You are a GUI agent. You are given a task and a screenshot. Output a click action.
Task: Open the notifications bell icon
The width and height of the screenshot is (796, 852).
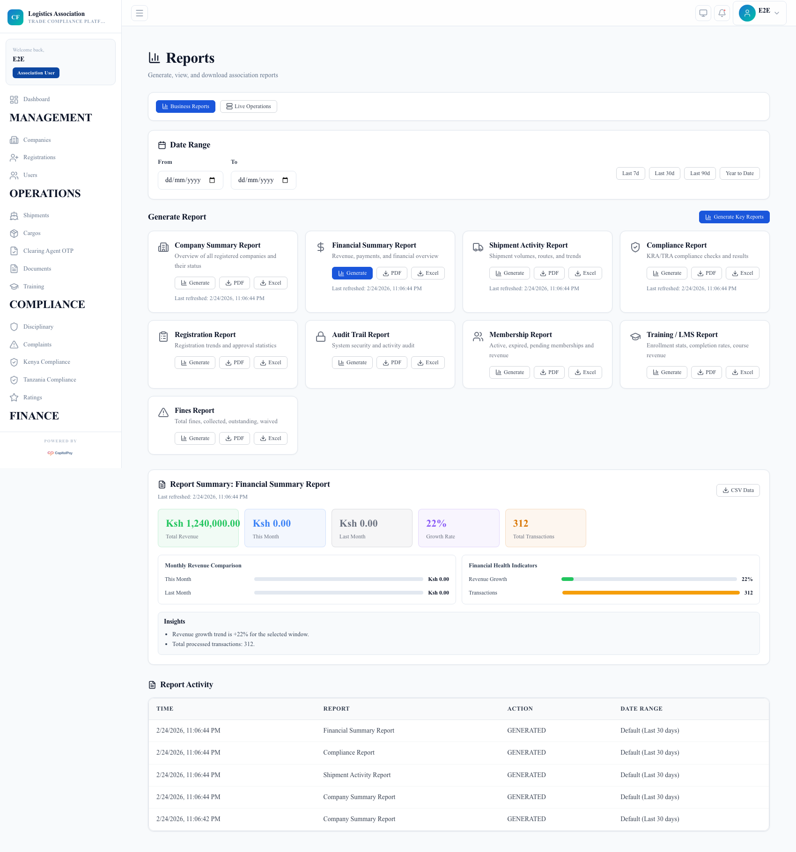722,13
